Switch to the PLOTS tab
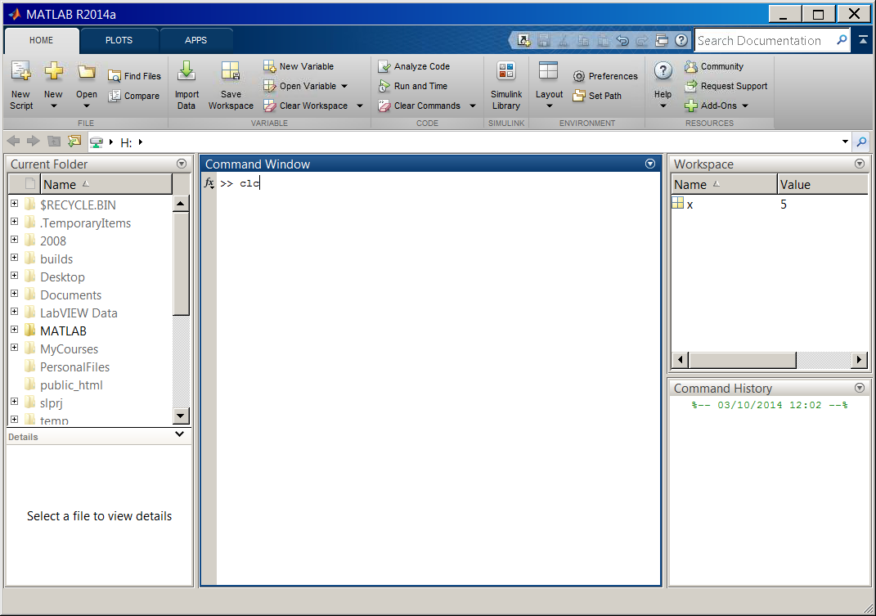This screenshot has width=876, height=616. (x=119, y=40)
